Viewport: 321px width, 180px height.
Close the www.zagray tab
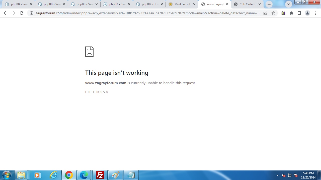(227, 4)
